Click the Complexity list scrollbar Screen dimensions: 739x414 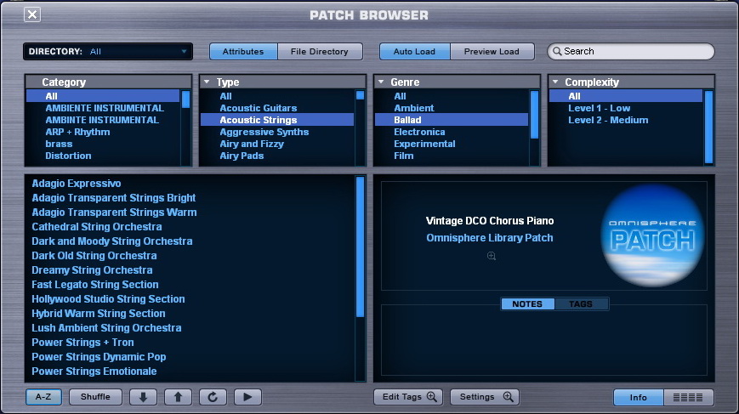[x=709, y=128]
